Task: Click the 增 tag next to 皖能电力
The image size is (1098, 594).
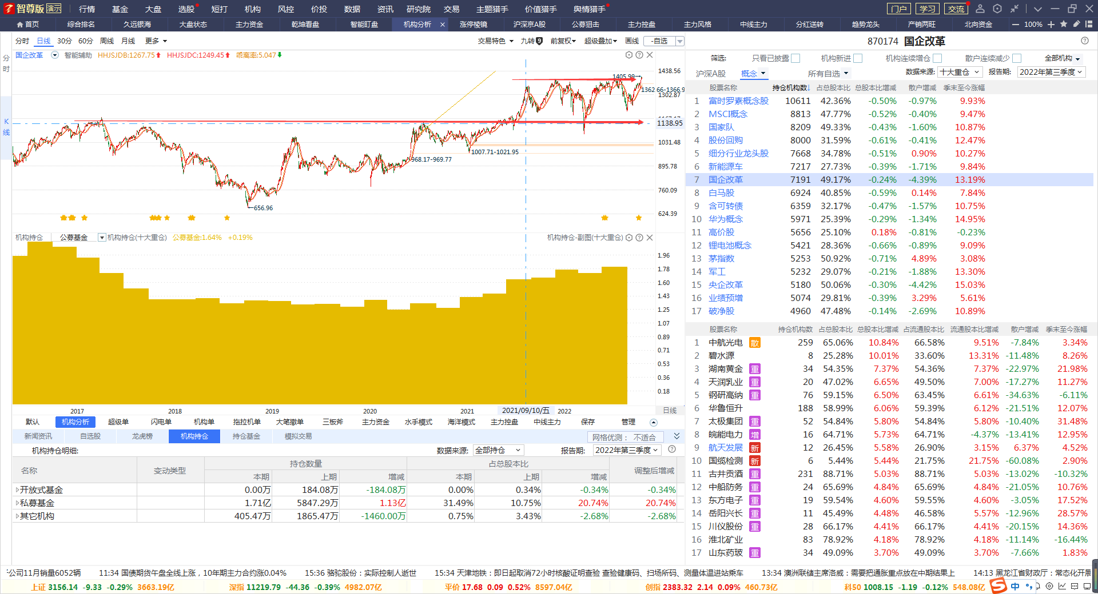Action: point(755,435)
